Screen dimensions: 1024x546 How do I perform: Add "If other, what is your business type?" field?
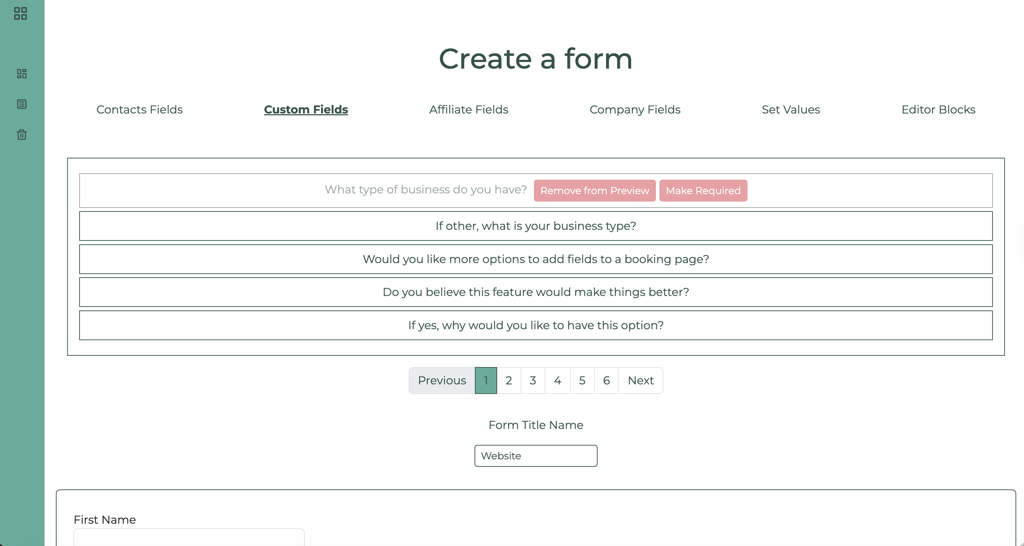tap(535, 226)
